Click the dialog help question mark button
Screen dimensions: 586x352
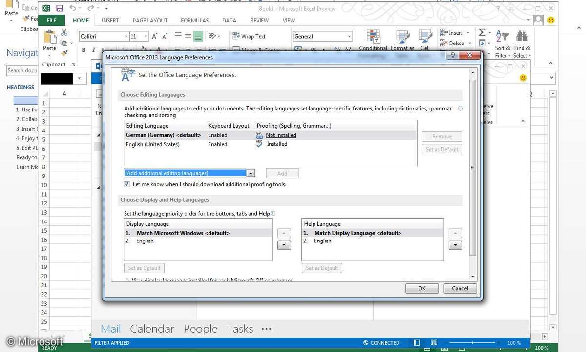point(453,56)
